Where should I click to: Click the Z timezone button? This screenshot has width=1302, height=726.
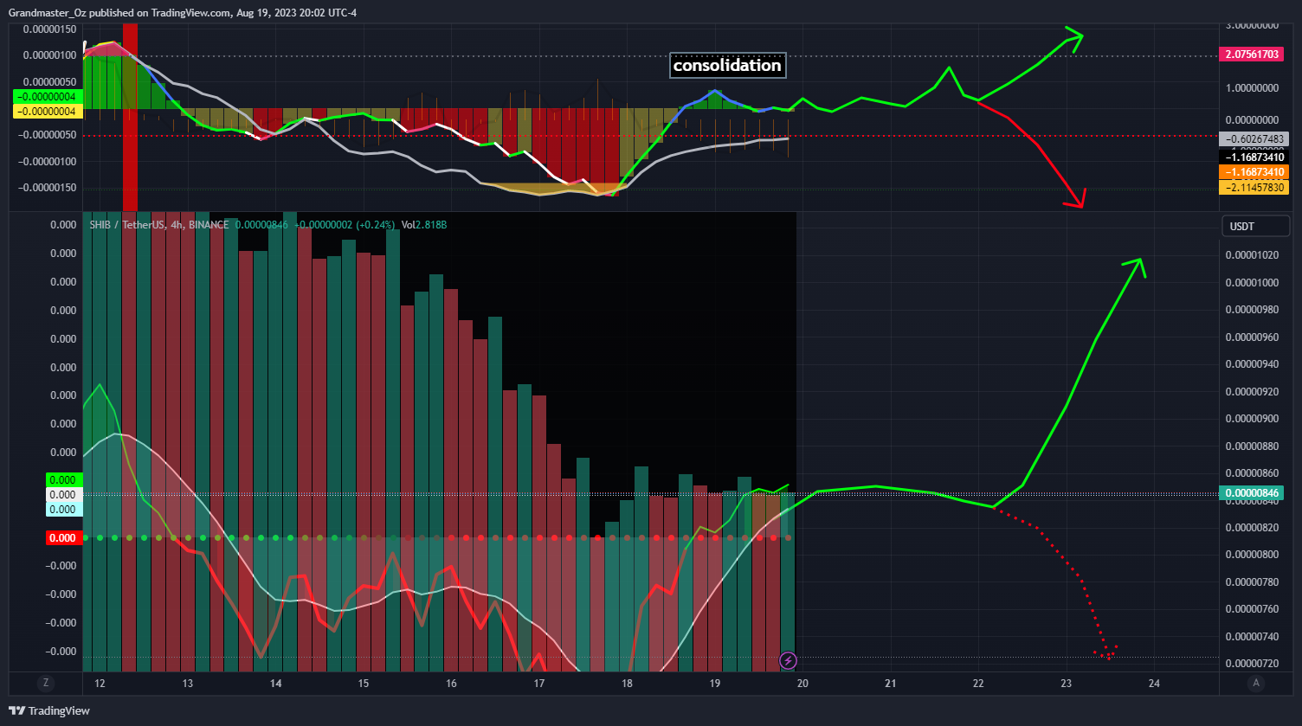click(x=45, y=684)
